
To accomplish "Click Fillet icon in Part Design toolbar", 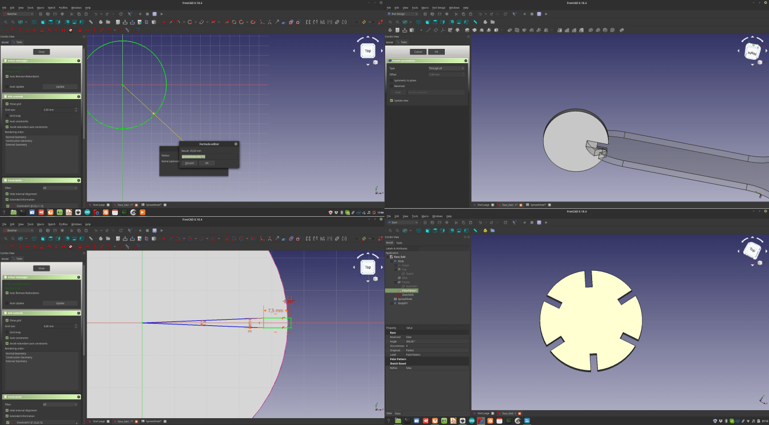I will 590,30.
